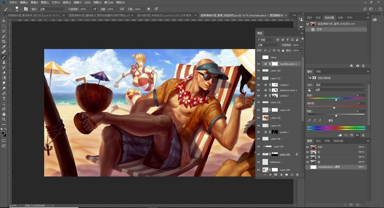The image size is (384, 208).
Task: Create new group folder icon
Action: [286, 175]
